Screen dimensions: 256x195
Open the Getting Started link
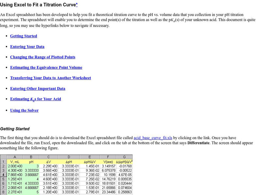23,36
